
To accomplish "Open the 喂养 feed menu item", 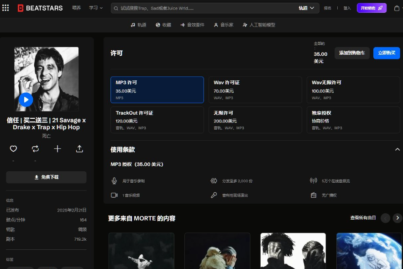I will click(x=77, y=8).
